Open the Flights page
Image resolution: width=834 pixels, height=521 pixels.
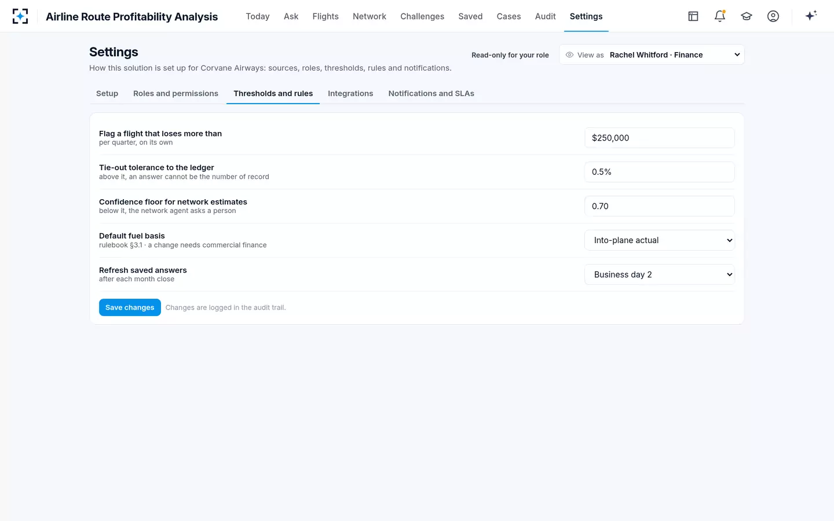click(325, 16)
